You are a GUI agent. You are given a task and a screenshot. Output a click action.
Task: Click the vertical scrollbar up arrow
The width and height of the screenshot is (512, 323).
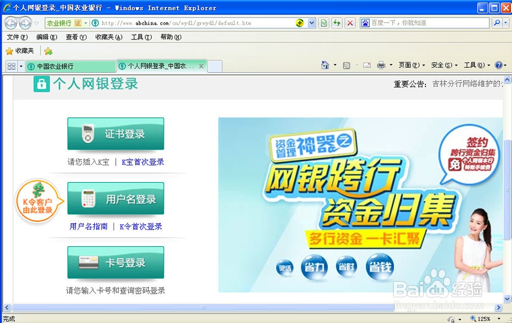[x=507, y=79]
